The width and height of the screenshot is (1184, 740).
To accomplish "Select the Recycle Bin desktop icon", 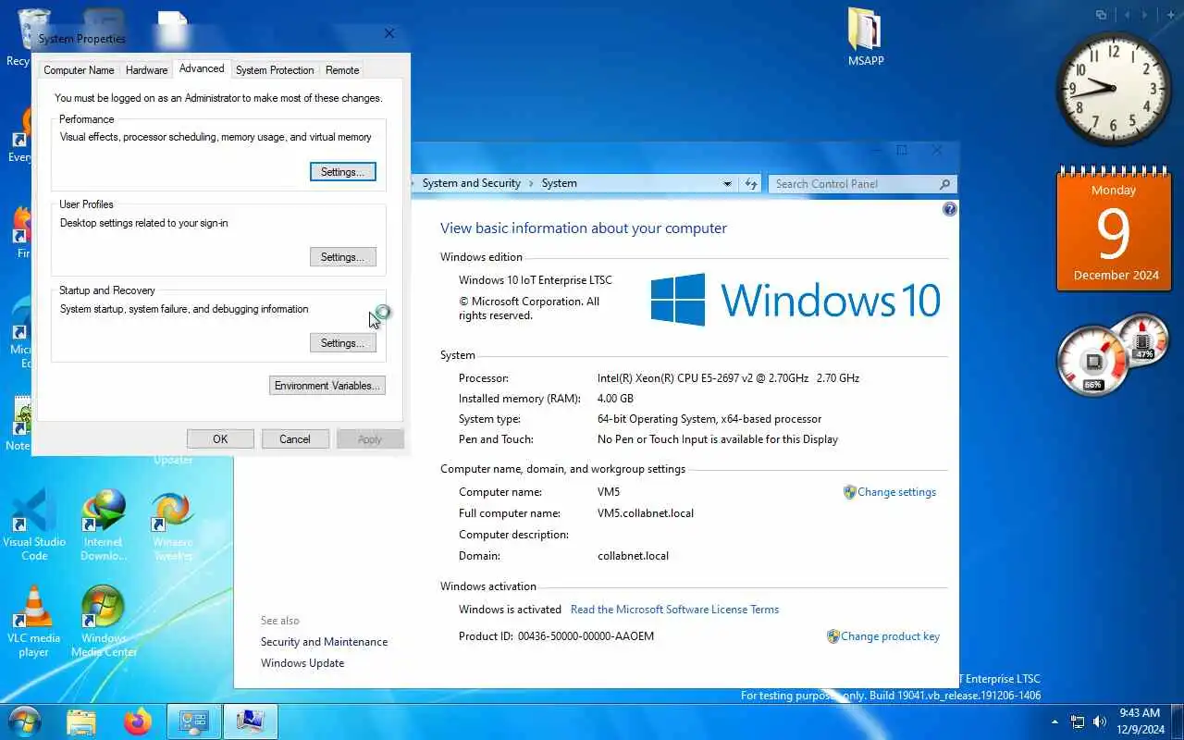I will point(20,37).
